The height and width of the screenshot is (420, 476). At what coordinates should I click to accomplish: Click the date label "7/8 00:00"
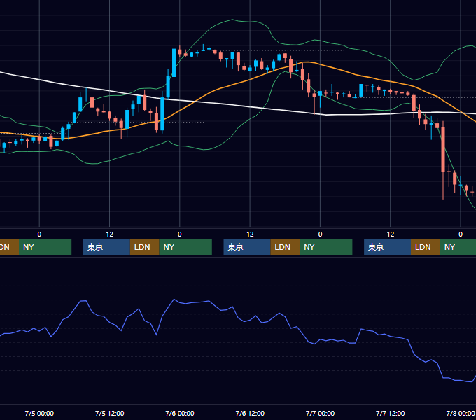pyautogui.click(x=461, y=413)
